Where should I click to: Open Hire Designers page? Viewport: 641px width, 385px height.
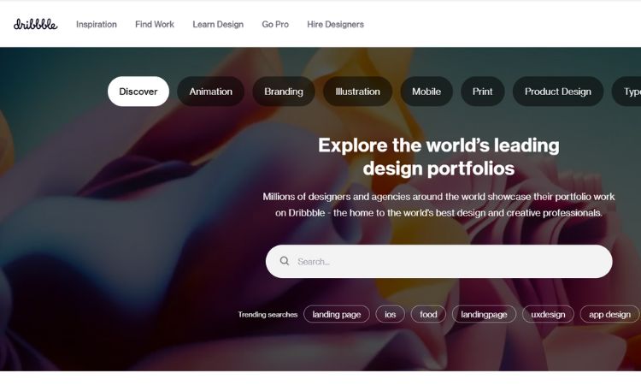click(x=335, y=24)
